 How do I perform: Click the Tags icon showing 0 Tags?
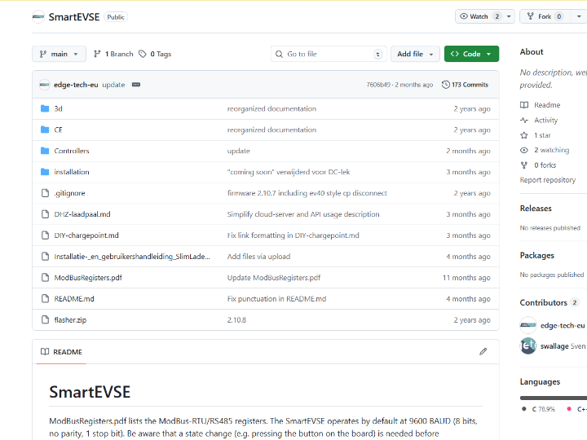(143, 54)
